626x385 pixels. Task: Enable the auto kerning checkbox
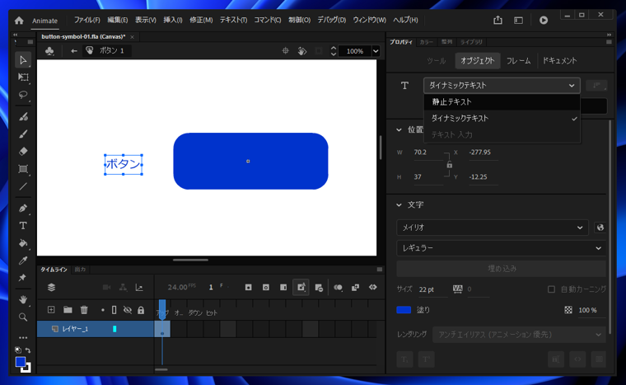coord(551,289)
